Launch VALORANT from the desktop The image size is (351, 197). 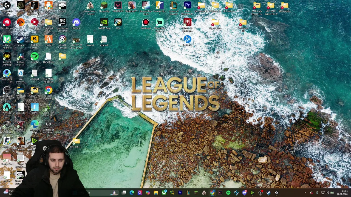pyautogui.click(x=118, y=7)
